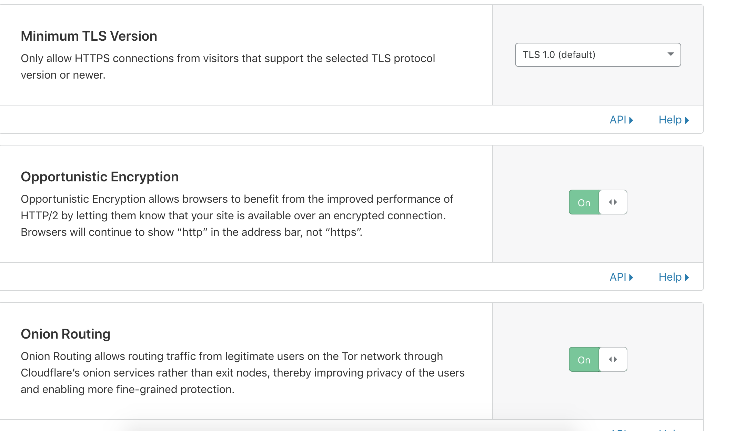Open the Help link under Minimum TLS Version

[670, 120]
